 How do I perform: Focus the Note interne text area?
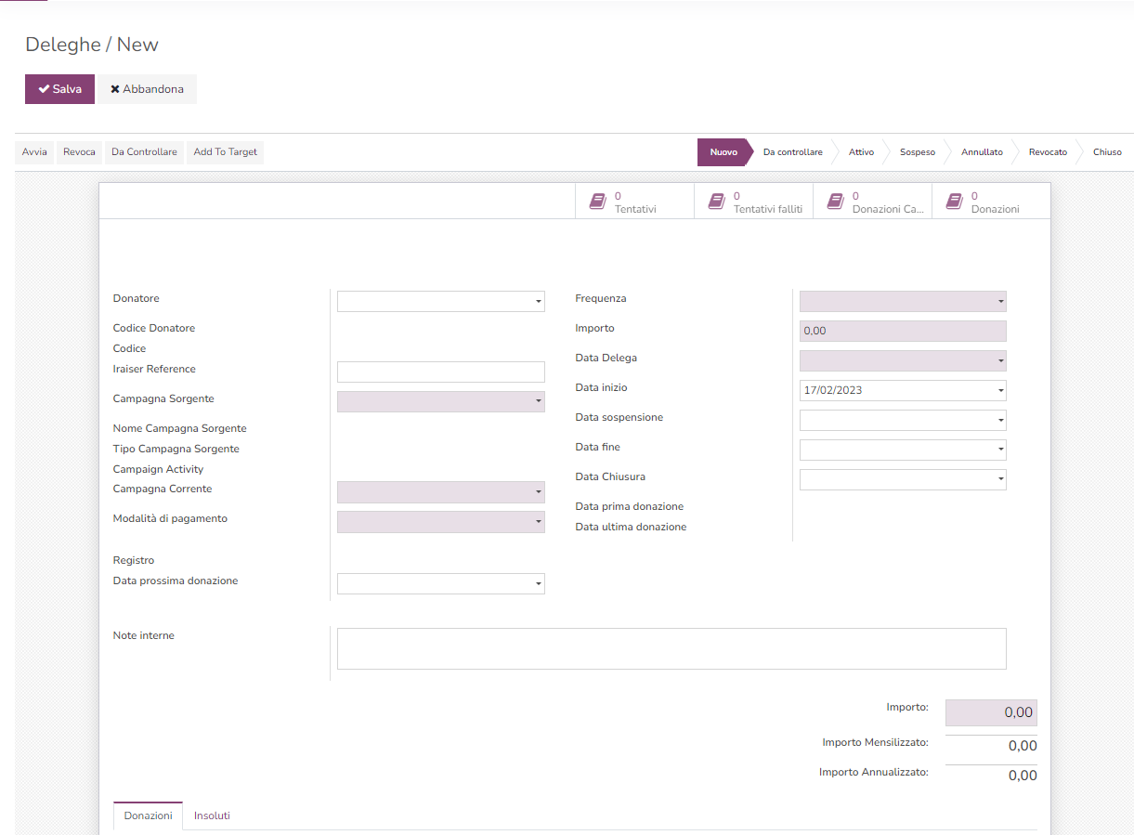tap(671, 648)
